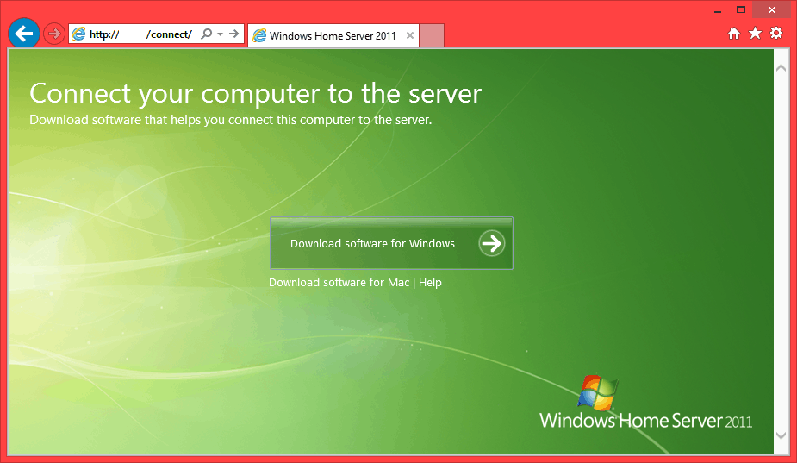Click the forward navigation arrow button
The height and width of the screenshot is (463, 797).
[53, 34]
